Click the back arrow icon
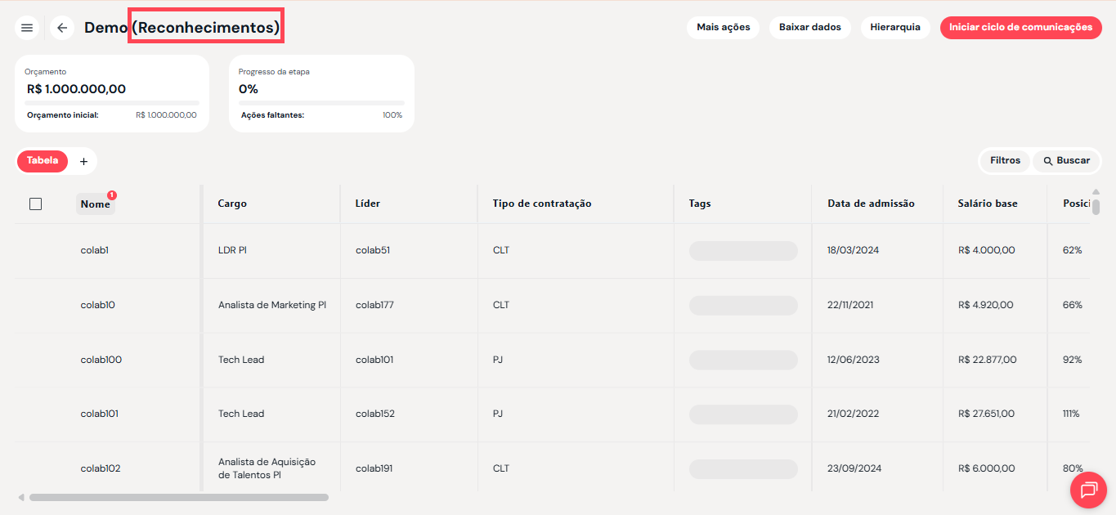The width and height of the screenshot is (1116, 515). pyautogui.click(x=62, y=28)
